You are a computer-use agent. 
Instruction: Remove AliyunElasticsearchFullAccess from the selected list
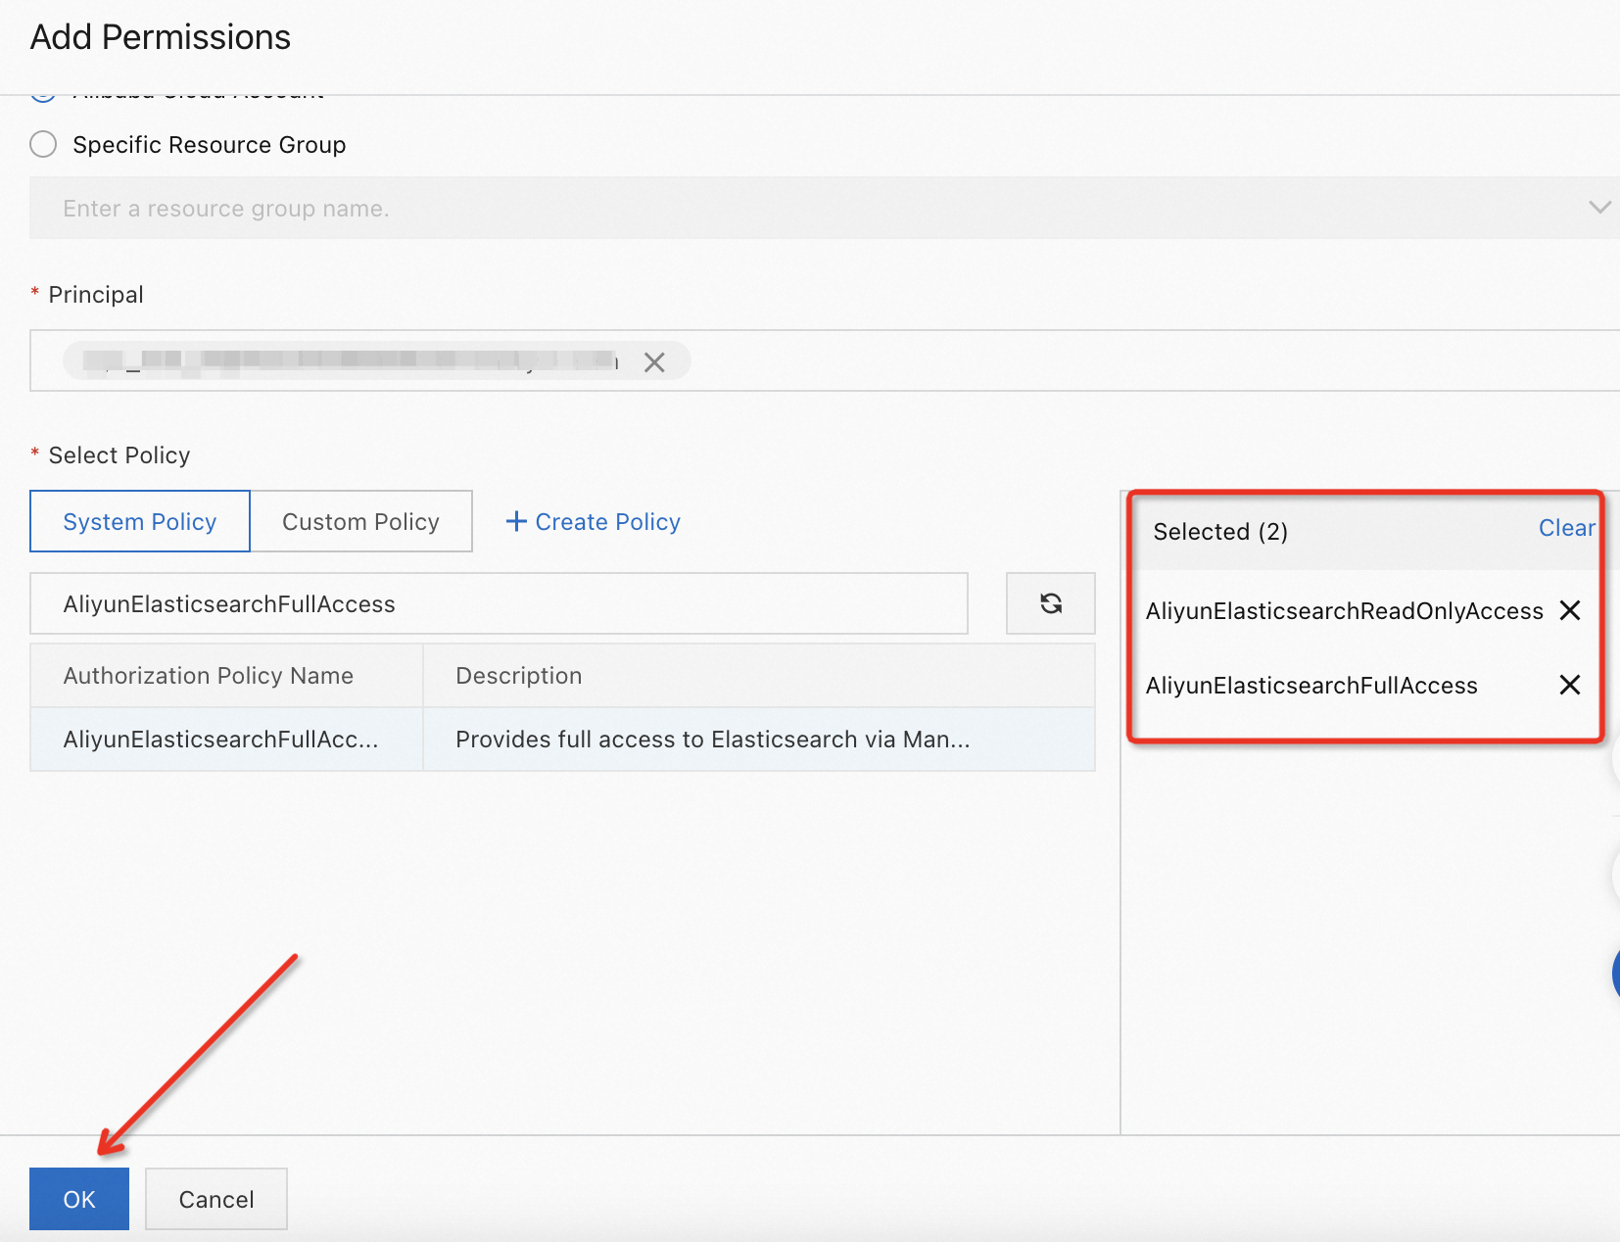1569,685
